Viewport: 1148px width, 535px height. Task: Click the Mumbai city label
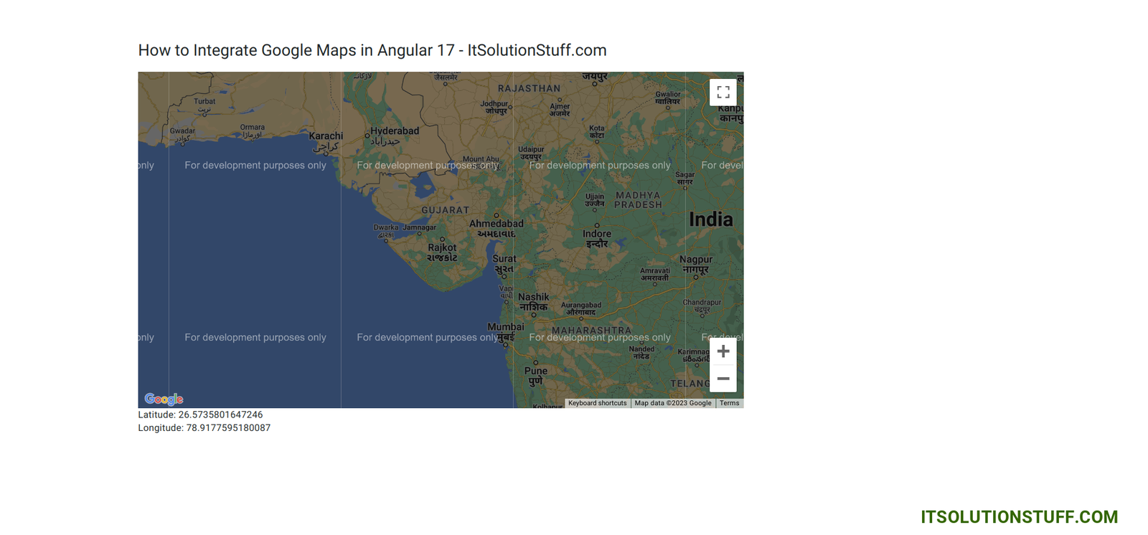point(505,327)
